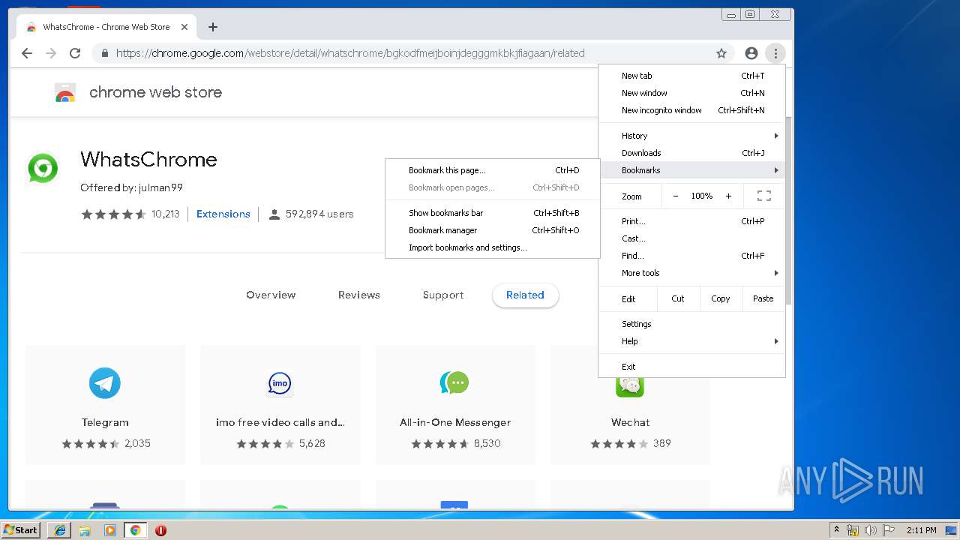The width and height of the screenshot is (960, 540).
Task: Select Import bookmarks and settings...
Action: (x=493, y=247)
